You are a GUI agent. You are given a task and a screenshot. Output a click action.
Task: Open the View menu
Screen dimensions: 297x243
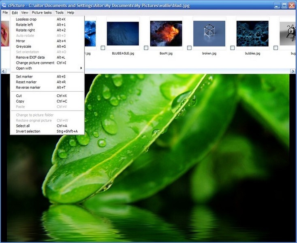coord(25,13)
